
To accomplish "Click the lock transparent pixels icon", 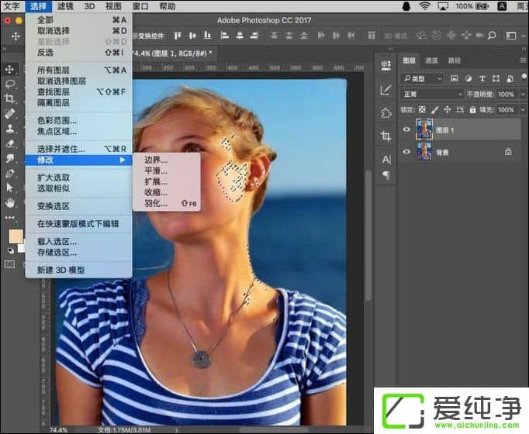I will (420, 110).
